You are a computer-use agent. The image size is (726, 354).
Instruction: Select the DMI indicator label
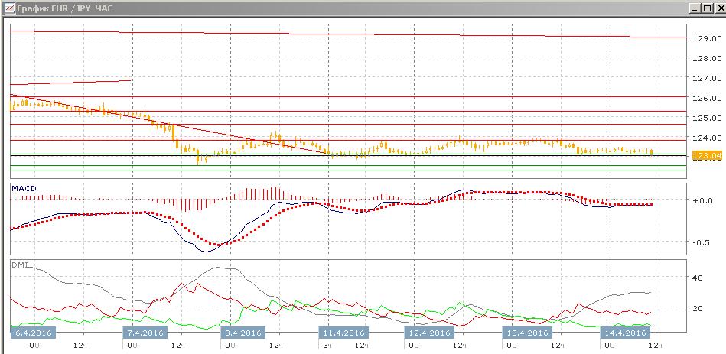click(x=19, y=265)
